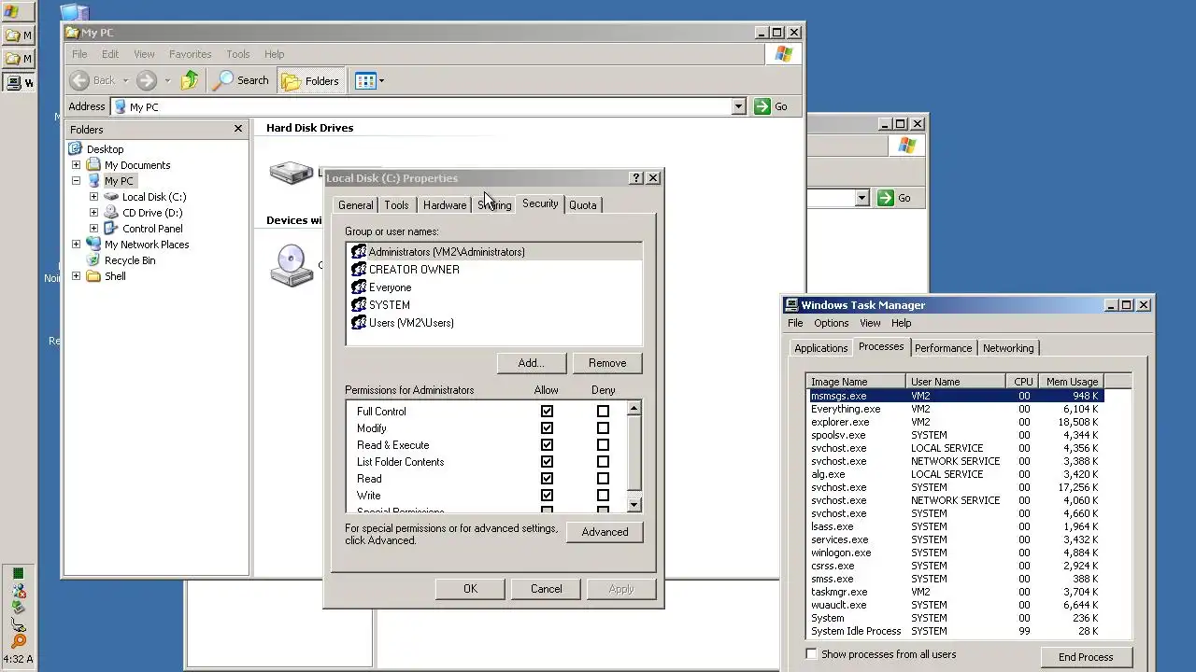
Task: Click the Local Disk (C:) drive icon in tree
Action: tap(111, 197)
